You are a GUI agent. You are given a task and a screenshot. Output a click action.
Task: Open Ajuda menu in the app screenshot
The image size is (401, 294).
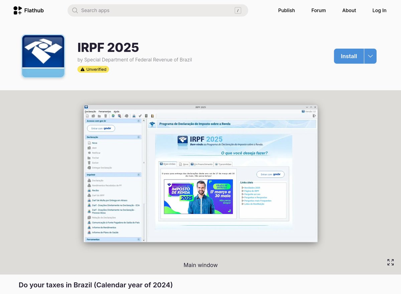116,111
